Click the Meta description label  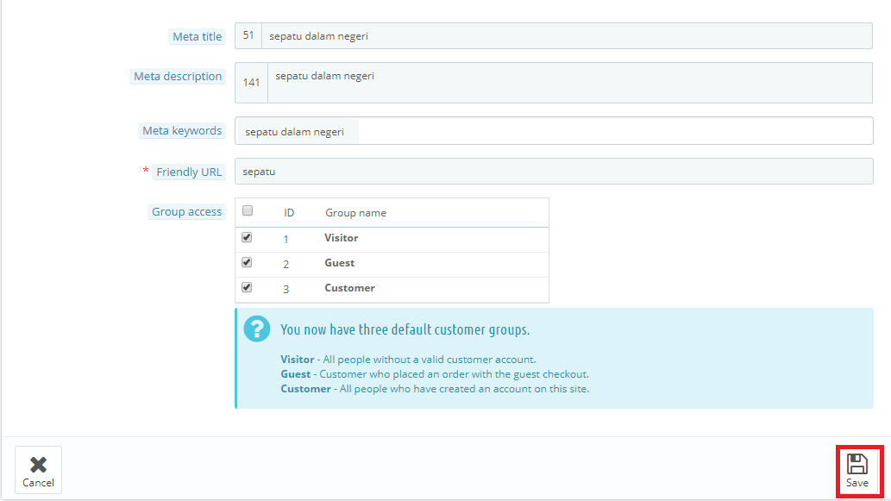(178, 77)
